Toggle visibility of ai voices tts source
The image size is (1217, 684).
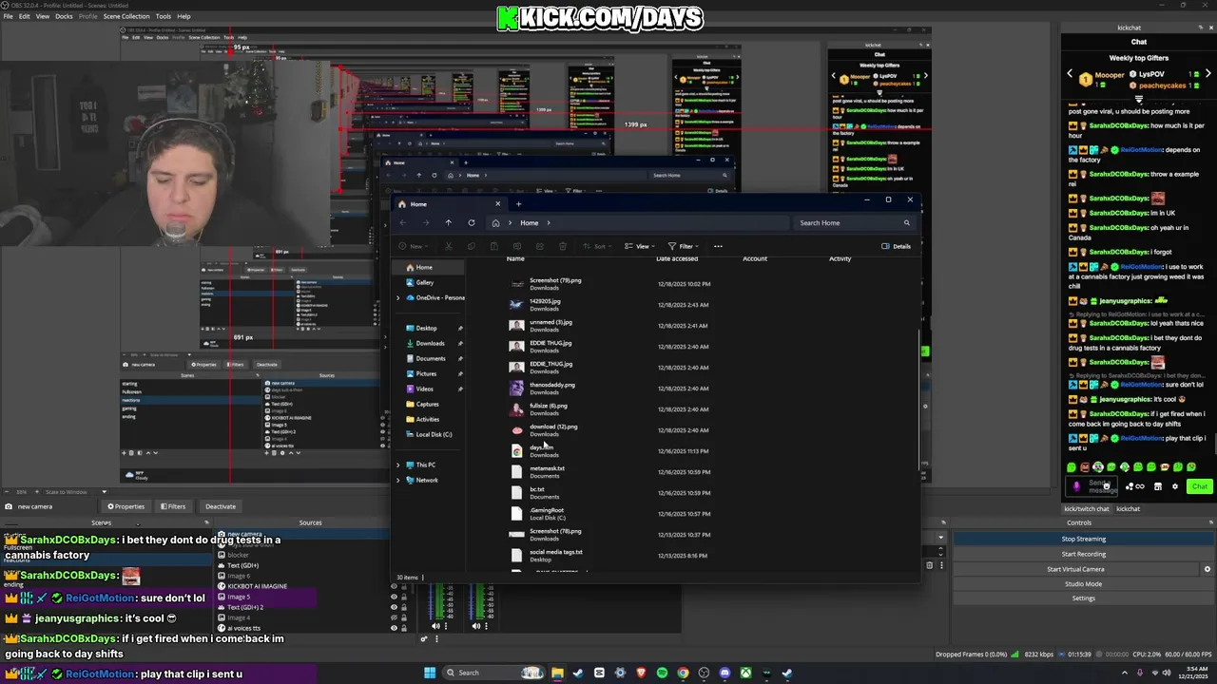(394, 628)
